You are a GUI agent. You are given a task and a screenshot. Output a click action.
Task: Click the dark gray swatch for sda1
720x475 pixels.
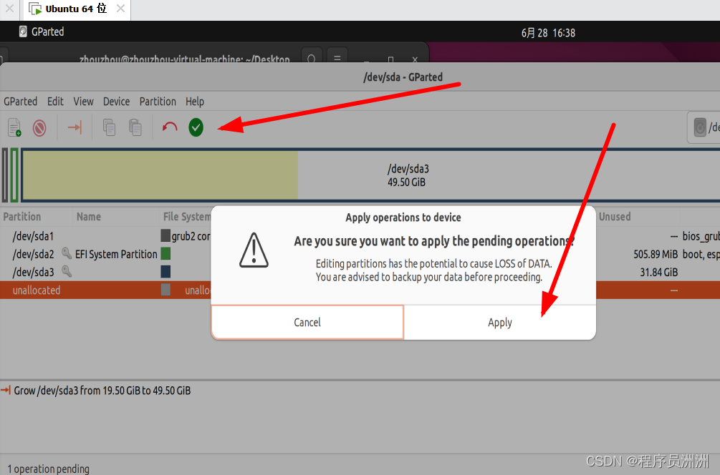point(165,235)
